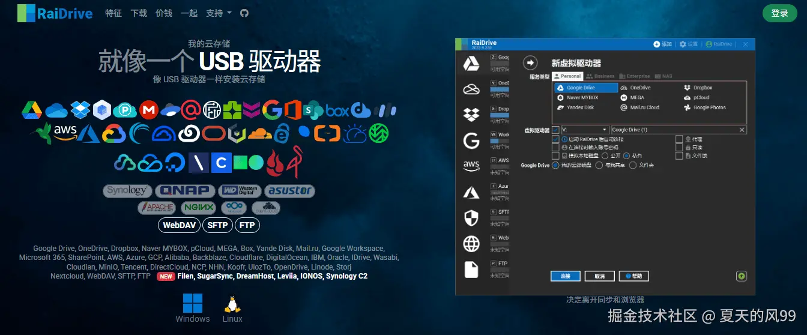This screenshot has width=807, height=335.
Task: Click the ownCloud badge
Action: pos(265,208)
